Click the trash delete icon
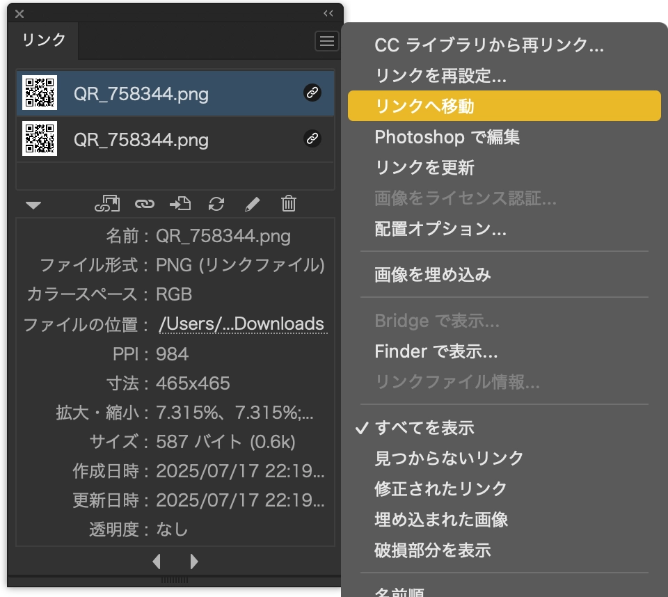Screen dimensions: 668x597 [x=288, y=203]
